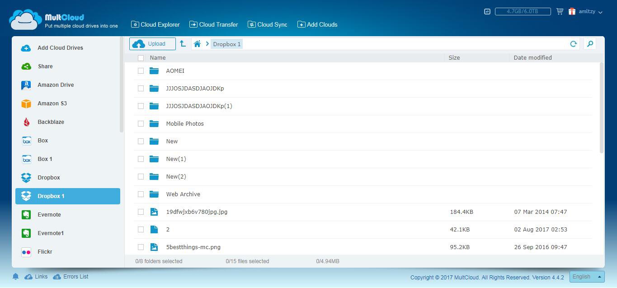Click the Mobile Photos folder icon
Viewport: 617px width, 288px height.
(x=154, y=124)
